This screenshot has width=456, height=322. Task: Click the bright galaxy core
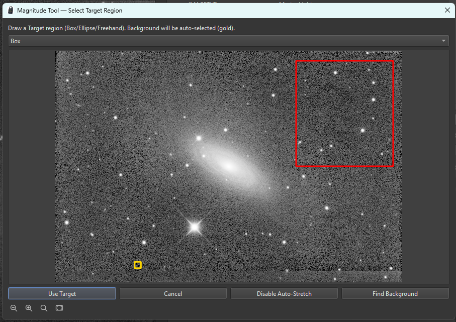point(229,166)
